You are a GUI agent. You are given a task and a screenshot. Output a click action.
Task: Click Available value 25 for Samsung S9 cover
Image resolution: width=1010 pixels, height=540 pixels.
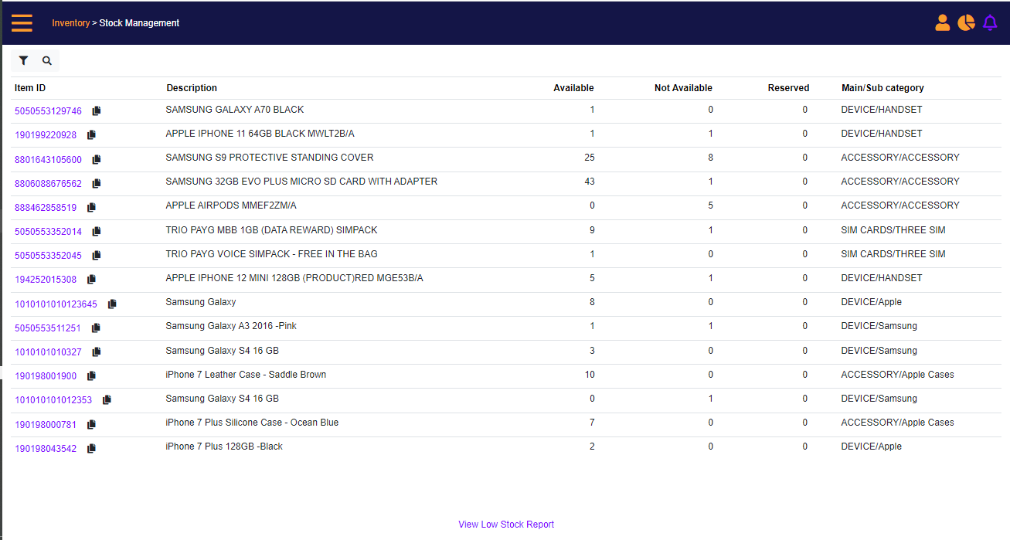click(590, 158)
